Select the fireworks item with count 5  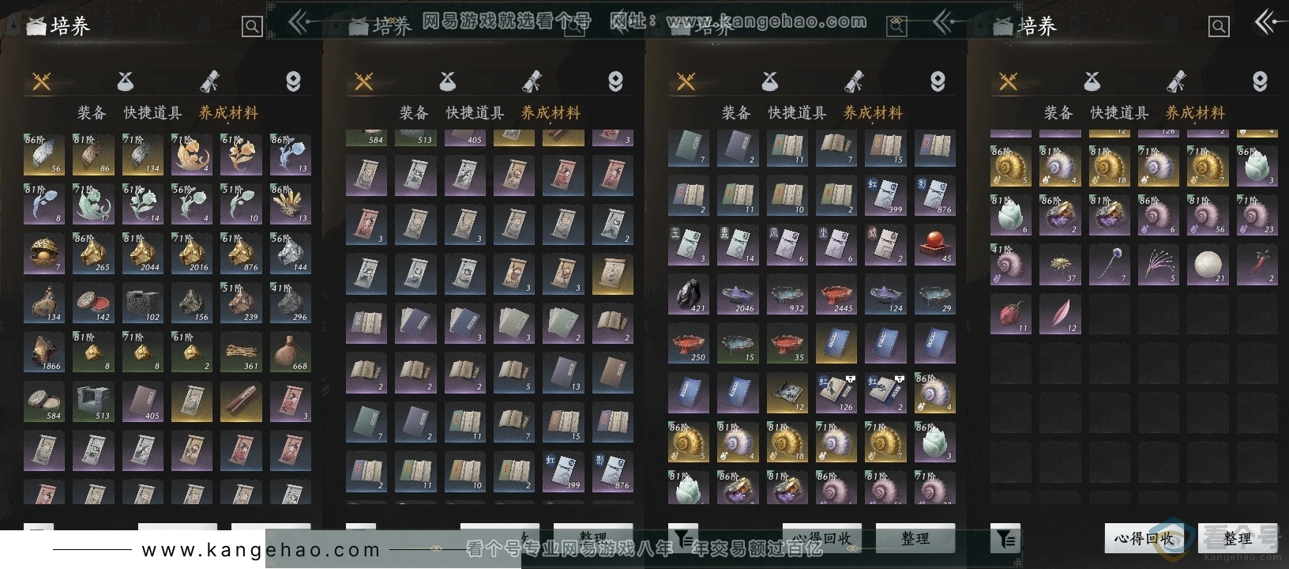[1159, 265]
